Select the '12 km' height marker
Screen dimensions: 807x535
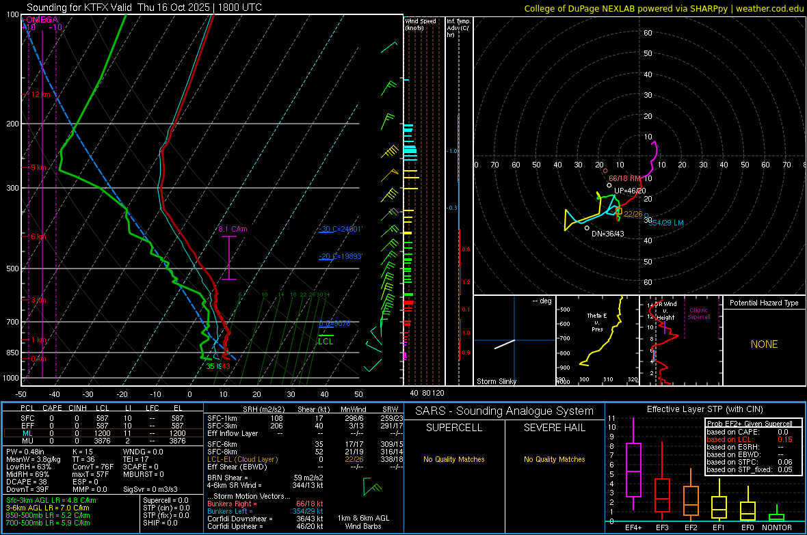coord(40,95)
